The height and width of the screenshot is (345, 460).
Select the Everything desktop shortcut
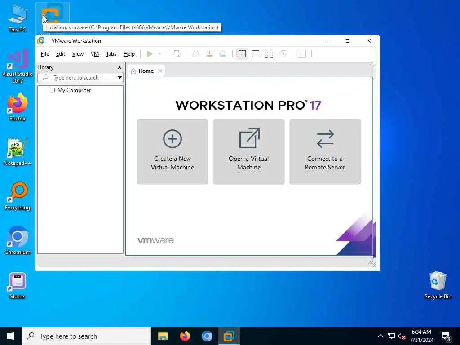point(18,196)
